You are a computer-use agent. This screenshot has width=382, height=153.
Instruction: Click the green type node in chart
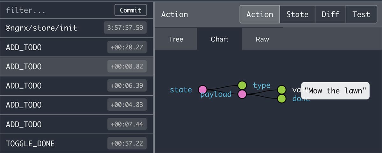click(242, 85)
